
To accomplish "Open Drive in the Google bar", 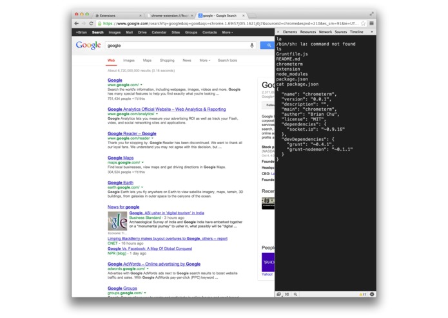I will 142,32.
